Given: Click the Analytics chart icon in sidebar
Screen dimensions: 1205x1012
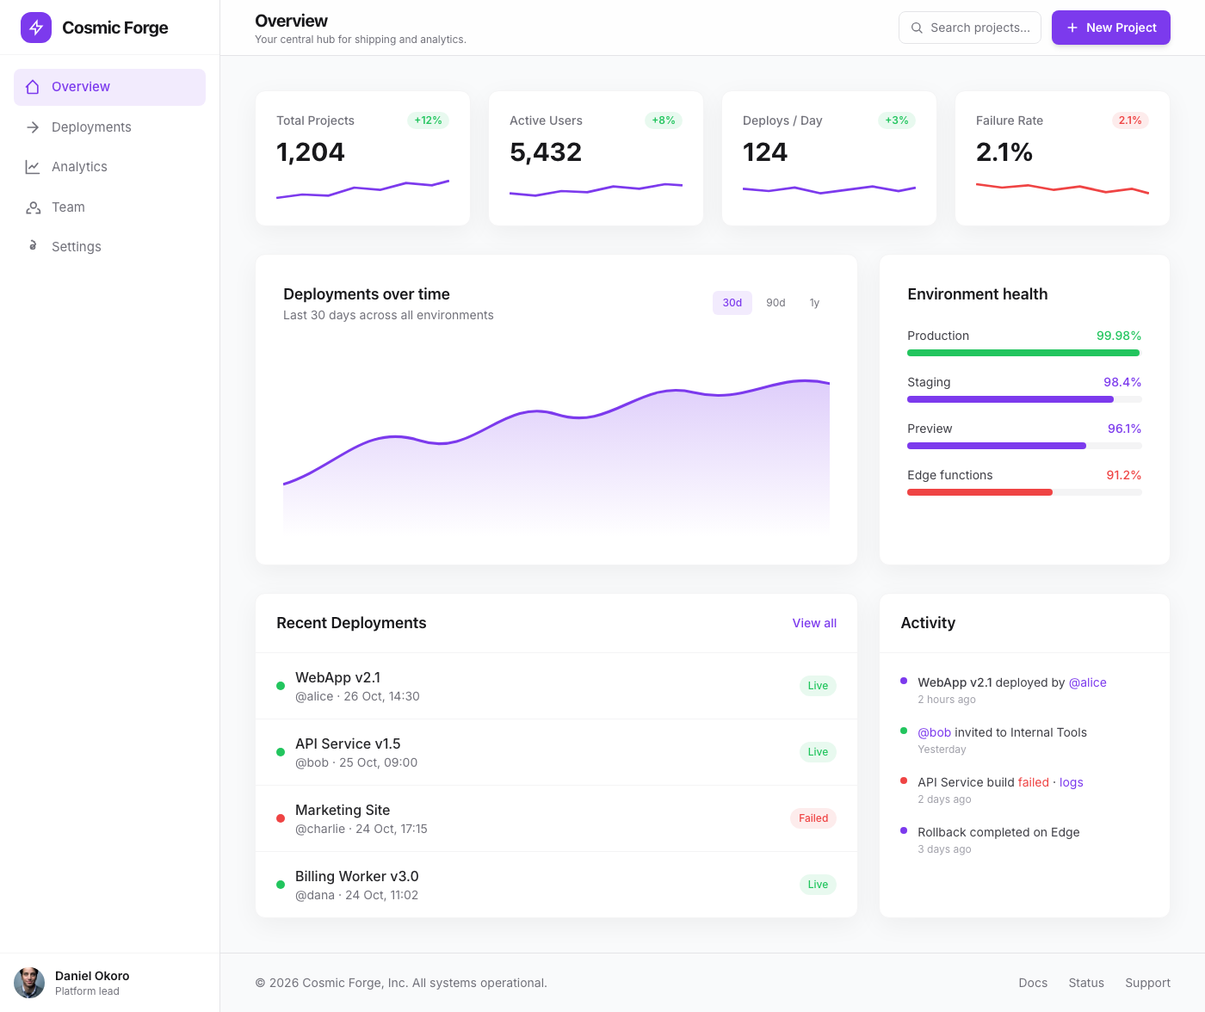Looking at the screenshot, I should pos(33,167).
